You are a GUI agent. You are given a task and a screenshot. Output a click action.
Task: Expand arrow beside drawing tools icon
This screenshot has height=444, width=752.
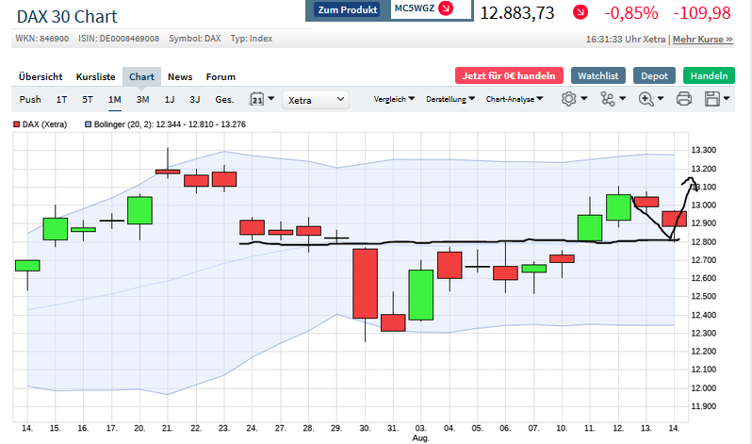coord(623,98)
